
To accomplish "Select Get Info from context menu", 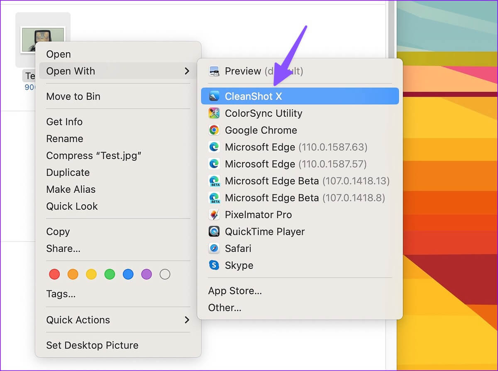I will [64, 122].
